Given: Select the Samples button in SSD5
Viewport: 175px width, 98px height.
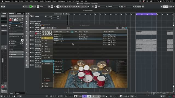Looking at the screenshot, I should [x=47, y=64].
